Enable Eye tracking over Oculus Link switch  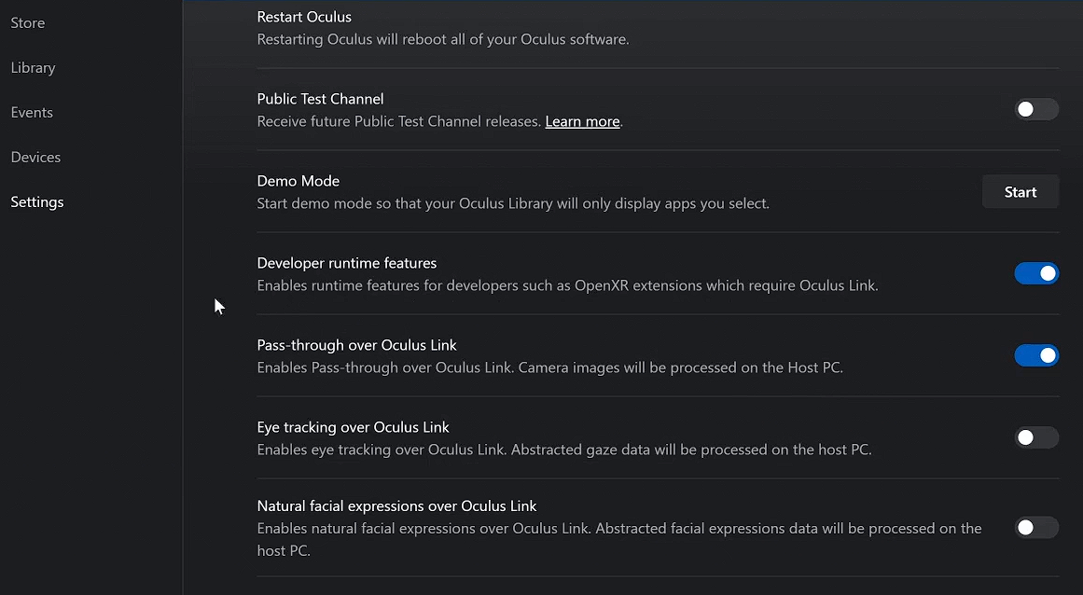1036,437
